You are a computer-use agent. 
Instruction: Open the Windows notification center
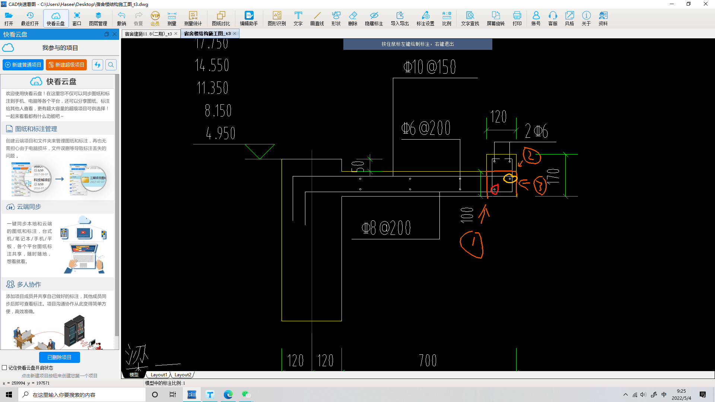703,395
